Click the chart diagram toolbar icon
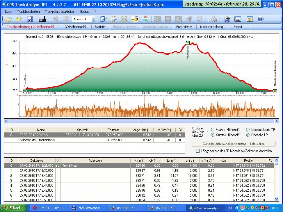The height and width of the screenshot is (212, 283). tap(238, 19)
